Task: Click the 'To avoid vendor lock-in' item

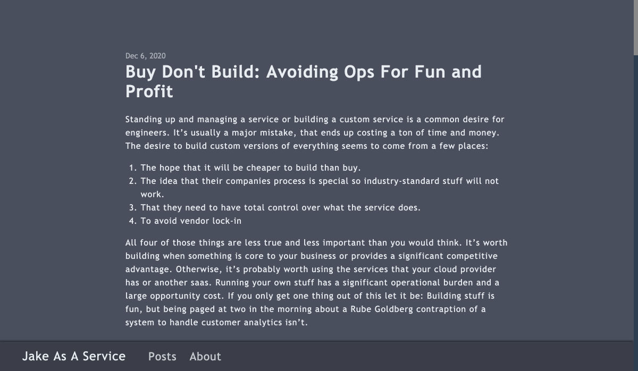Action: [192, 221]
